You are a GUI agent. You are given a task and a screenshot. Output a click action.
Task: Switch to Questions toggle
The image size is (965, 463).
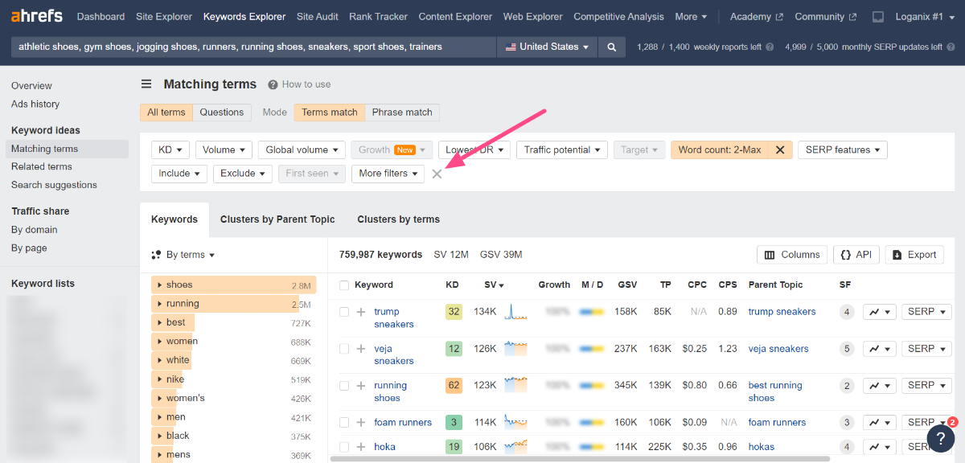click(222, 113)
